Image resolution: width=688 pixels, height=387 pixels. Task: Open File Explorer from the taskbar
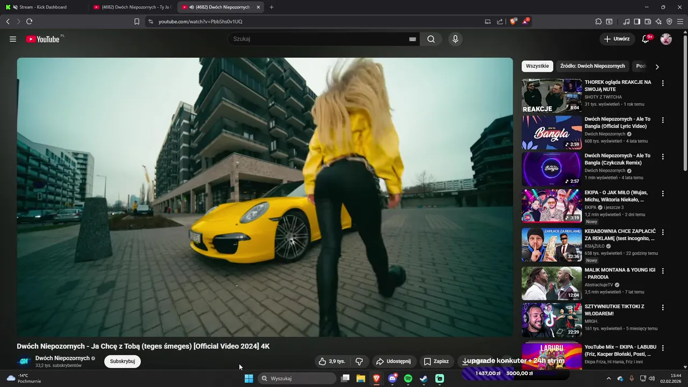(361, 378)
